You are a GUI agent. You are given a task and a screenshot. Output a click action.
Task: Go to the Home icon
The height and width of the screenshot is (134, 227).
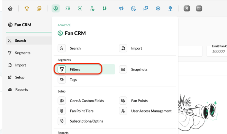(10, 9)
